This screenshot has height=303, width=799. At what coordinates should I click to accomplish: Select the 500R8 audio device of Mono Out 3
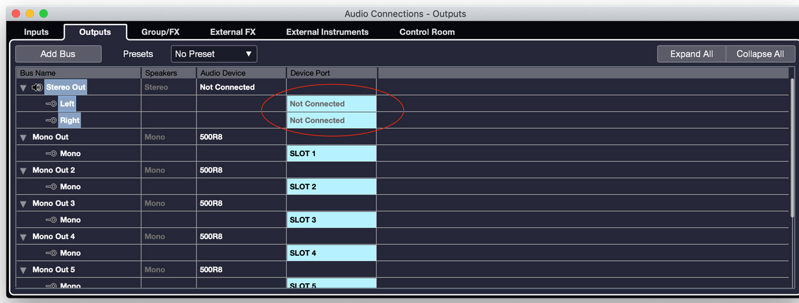tap(212, 203)
